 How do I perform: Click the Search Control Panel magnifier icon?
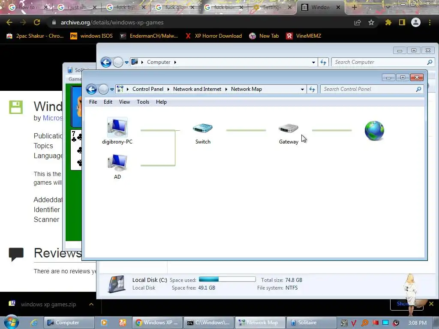[418, 89]
